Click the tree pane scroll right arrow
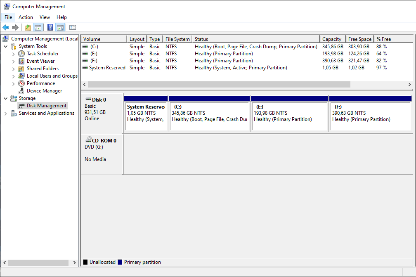The image size is (416, 277). click(x=75, y=263)
